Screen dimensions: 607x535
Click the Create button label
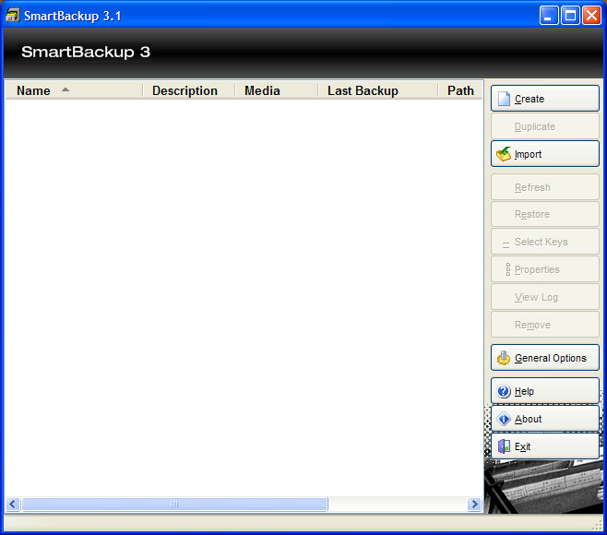(530, 99)
